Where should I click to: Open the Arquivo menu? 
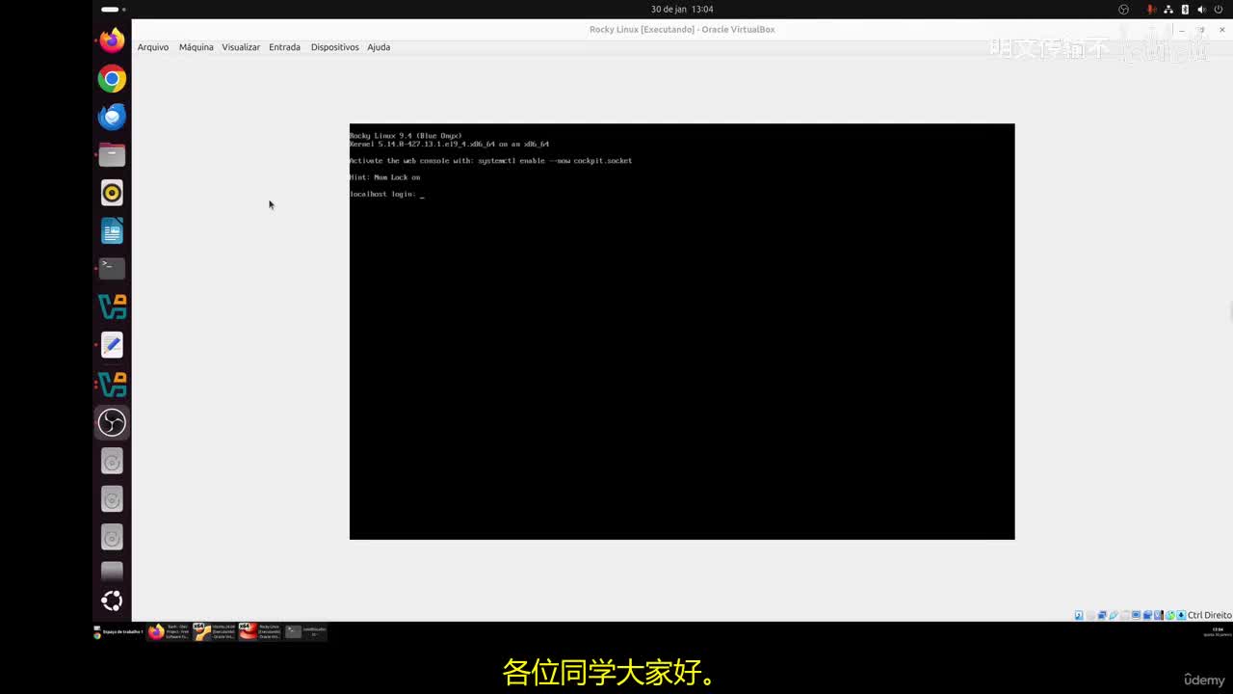click(x=153, y=47)
